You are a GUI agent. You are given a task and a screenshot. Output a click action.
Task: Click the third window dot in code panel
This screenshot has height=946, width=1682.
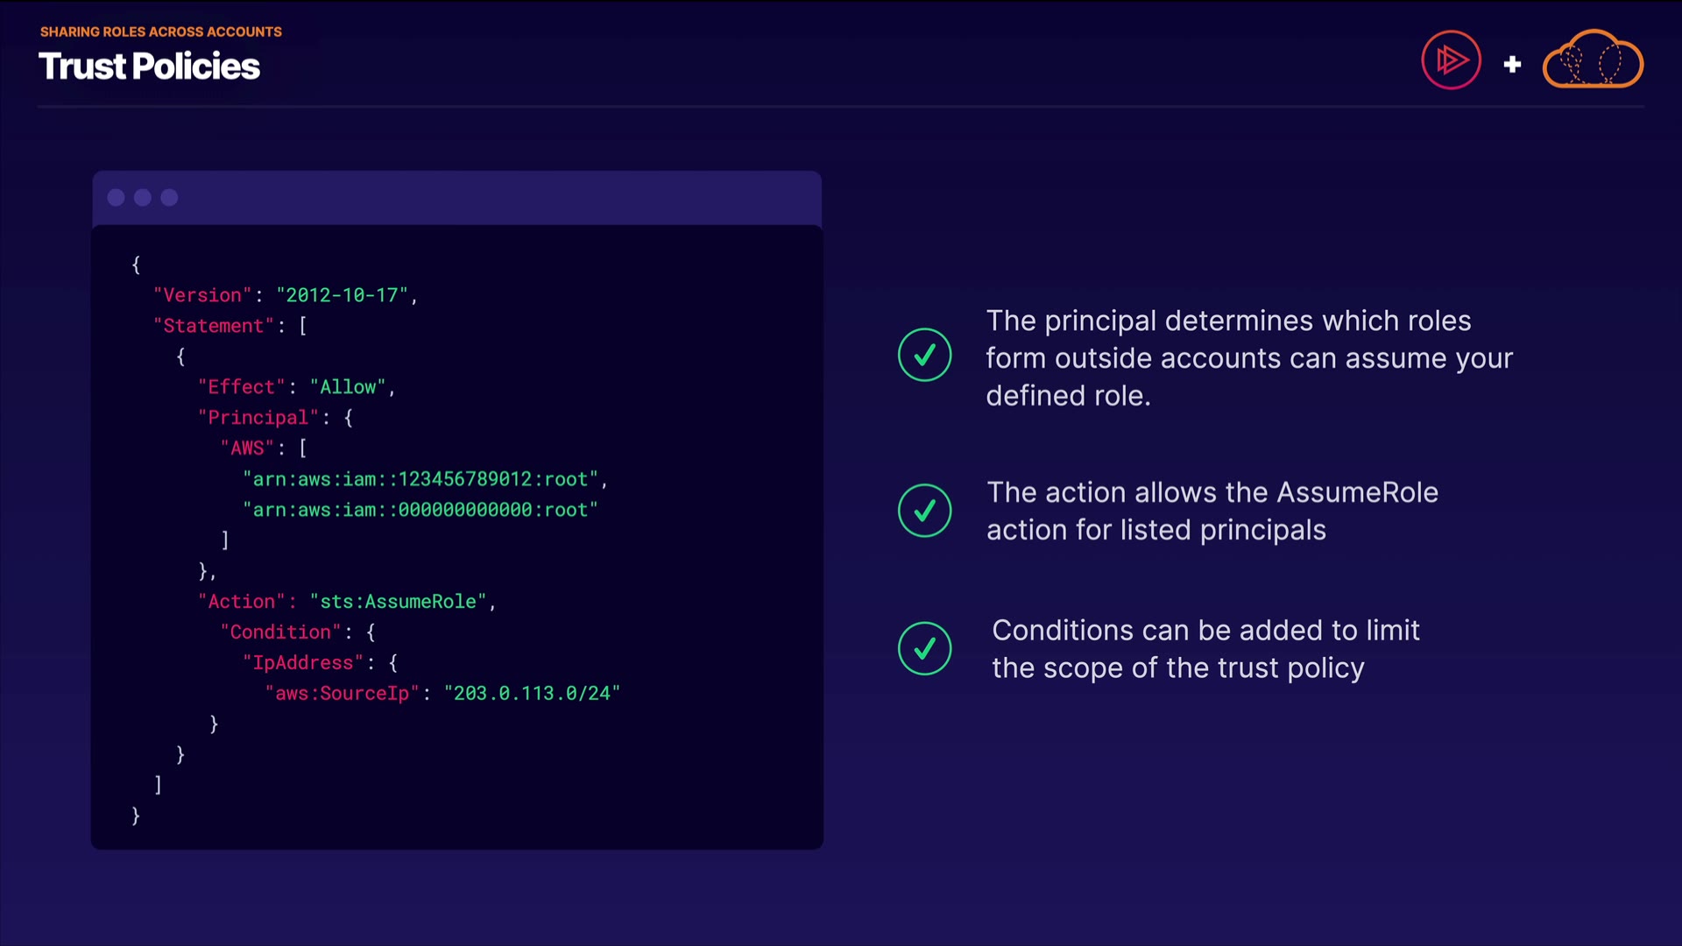(x=170, y=198)
